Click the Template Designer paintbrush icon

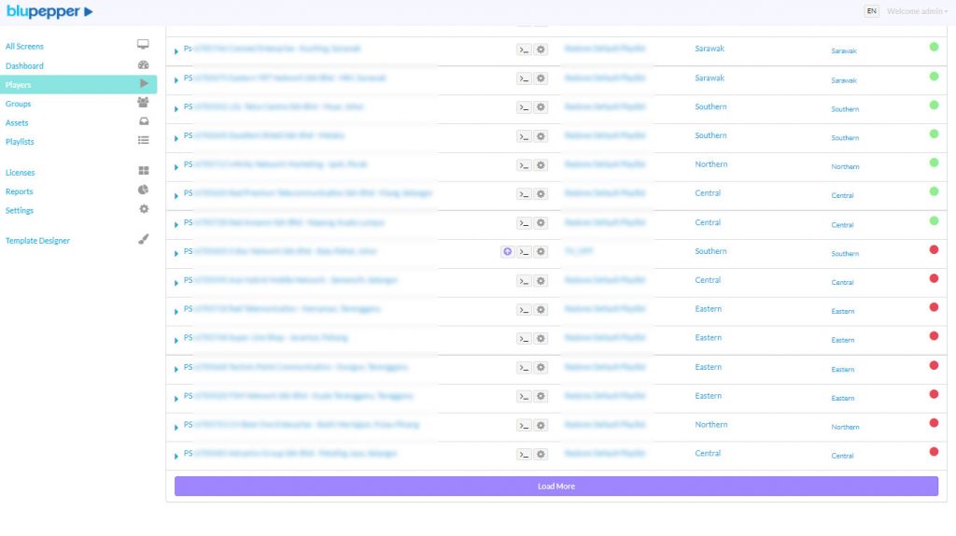coord(143,239)
